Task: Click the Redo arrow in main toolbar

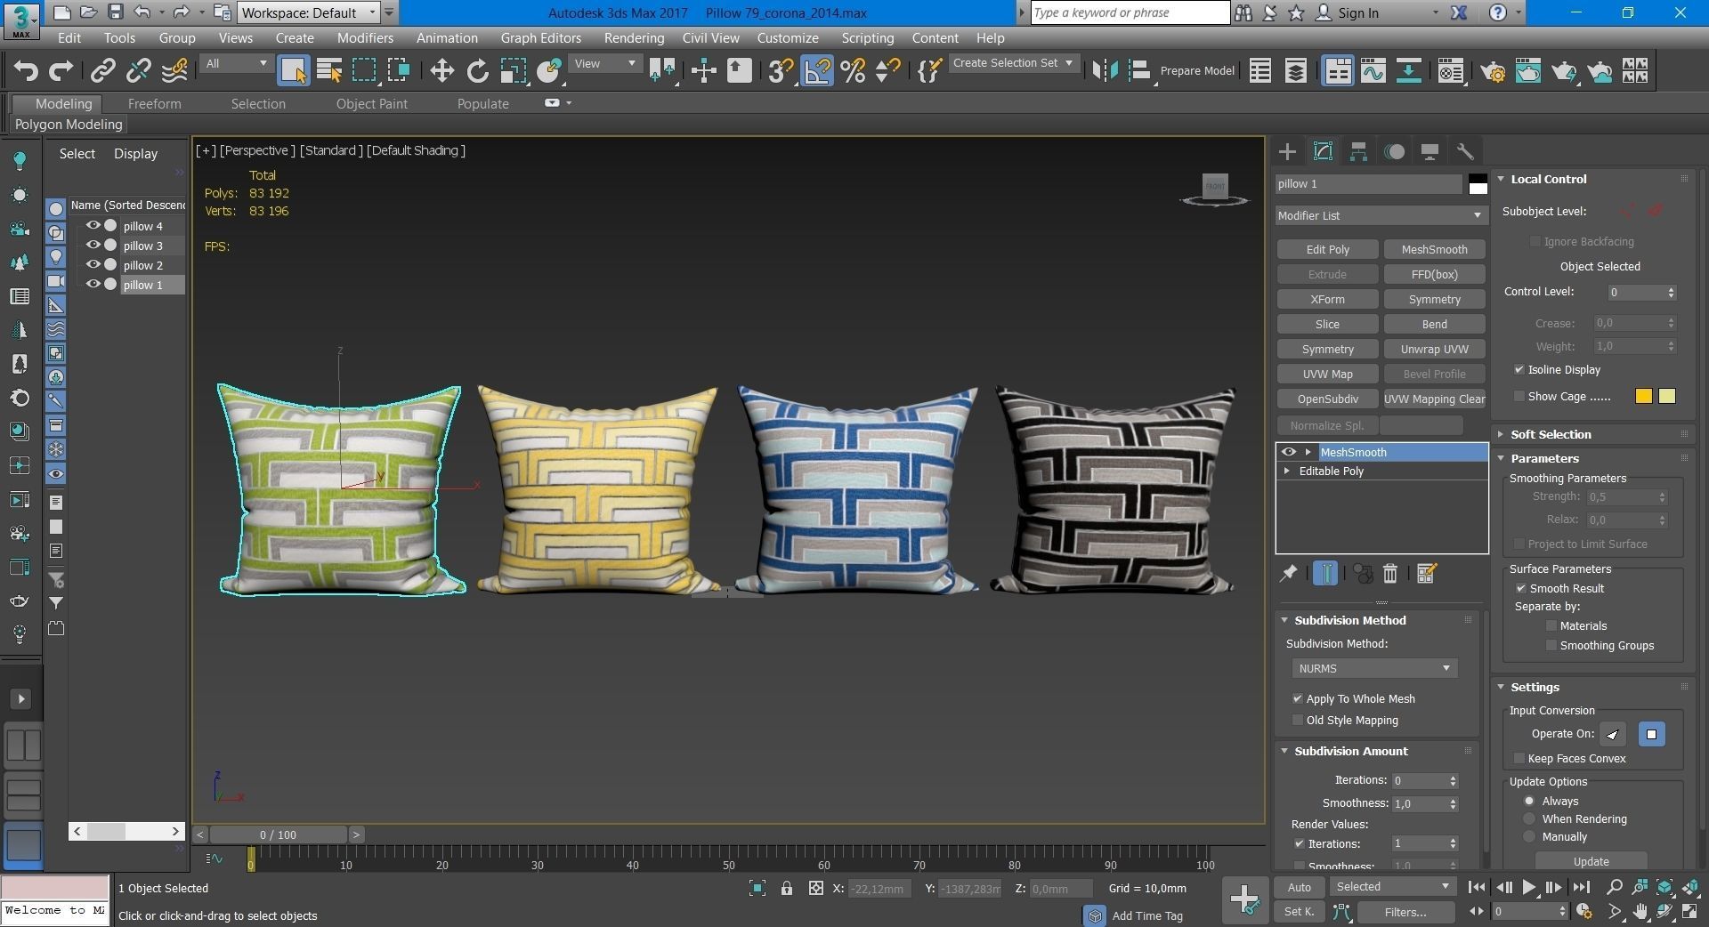Action: click(x=61, y=71)
